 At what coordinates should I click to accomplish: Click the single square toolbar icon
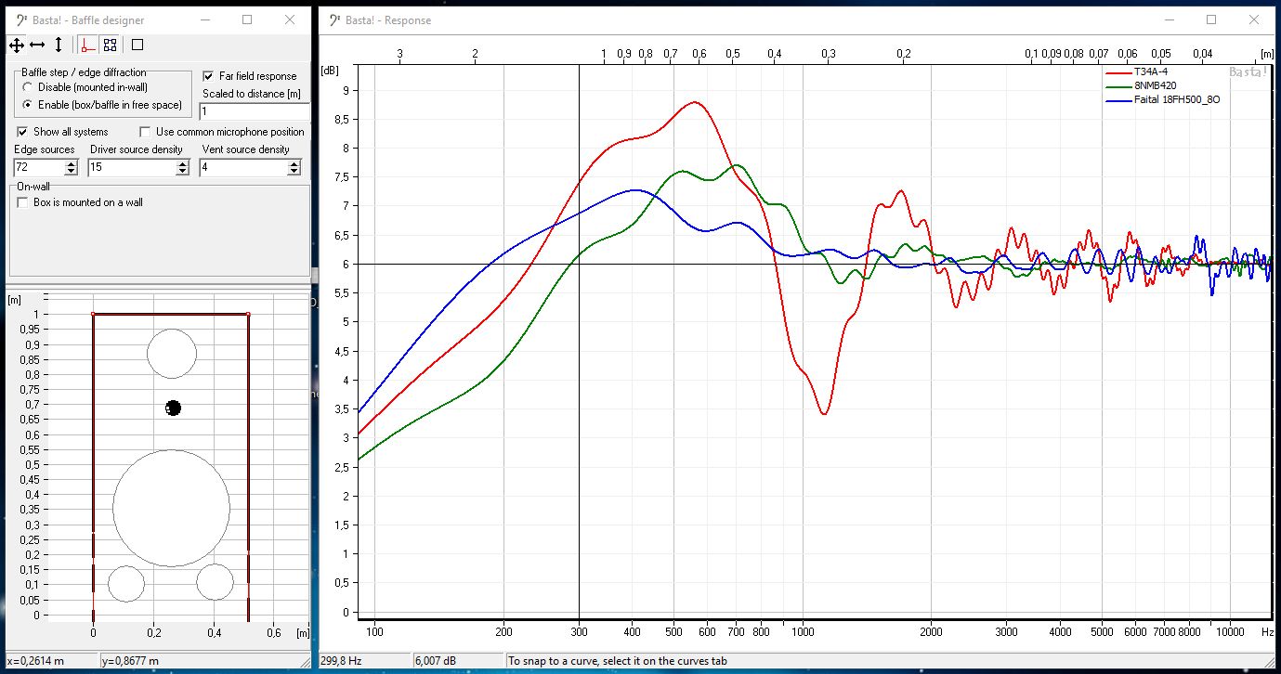[x=137, y=45]
